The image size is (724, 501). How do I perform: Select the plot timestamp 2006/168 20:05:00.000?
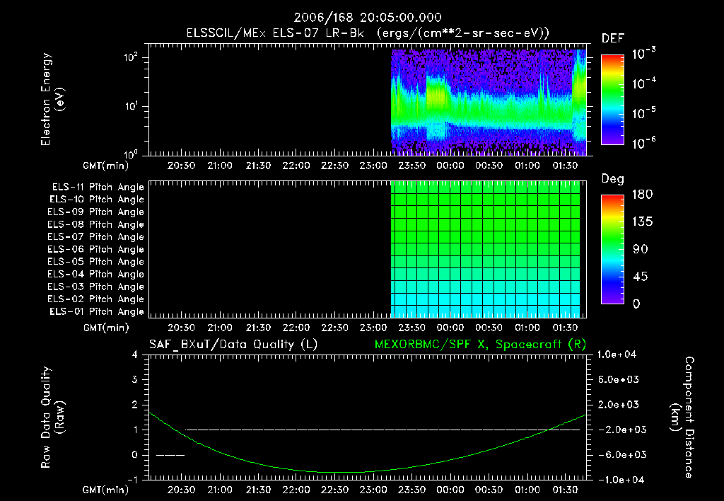click(368, 18)
